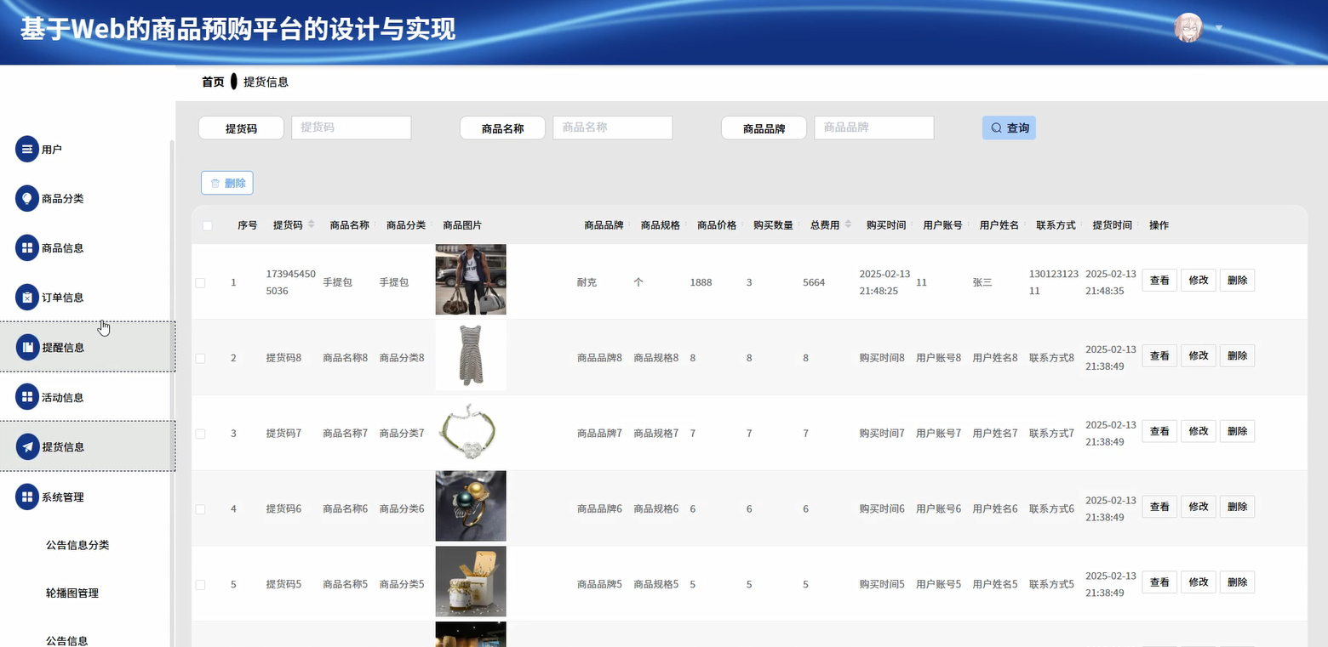
Task: Open 用户 menu in sidebar
Action: pyautogui.click(x=87, y=149)
